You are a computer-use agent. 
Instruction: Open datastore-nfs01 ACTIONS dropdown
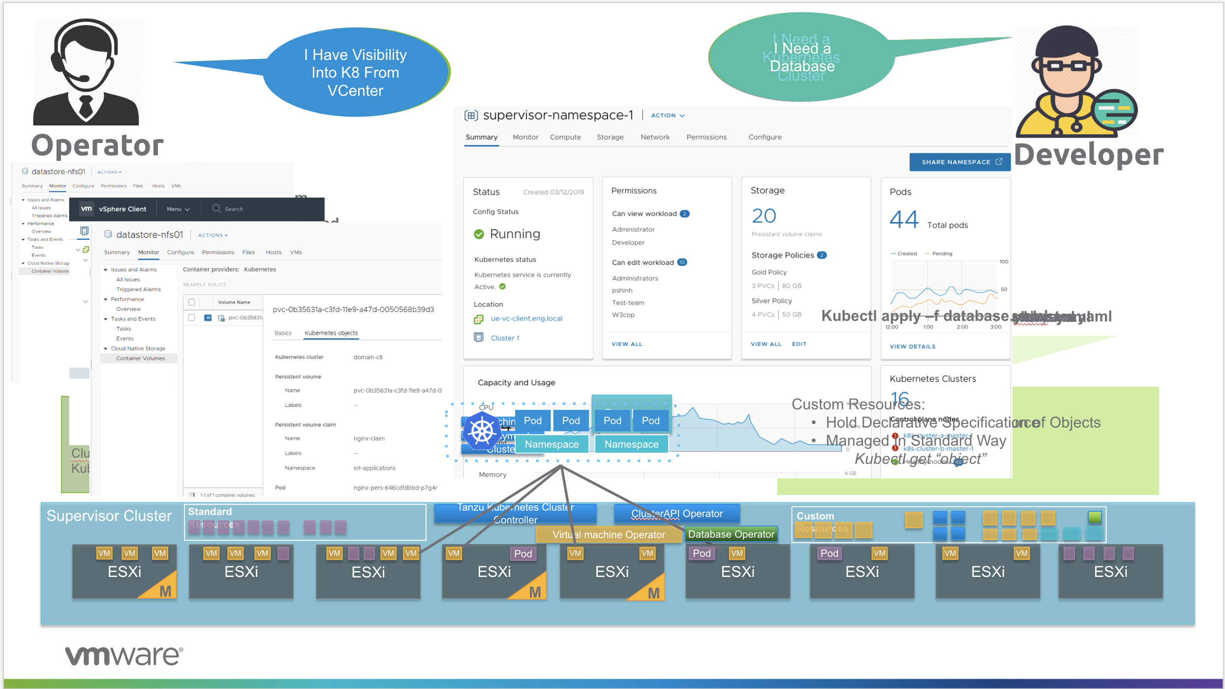[x=213, y=235]
